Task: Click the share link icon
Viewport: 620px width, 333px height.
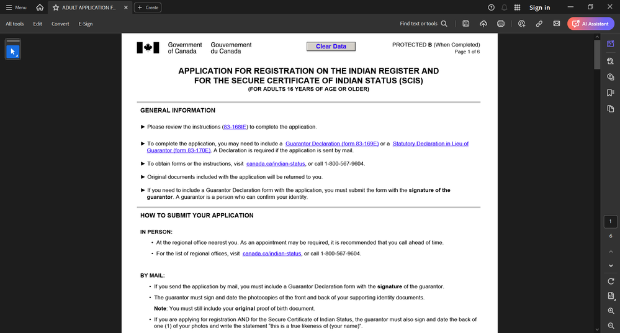Action: pos(539,24)
